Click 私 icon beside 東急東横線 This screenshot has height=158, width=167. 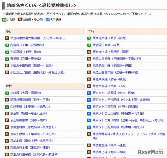click(x=89, y=79)
